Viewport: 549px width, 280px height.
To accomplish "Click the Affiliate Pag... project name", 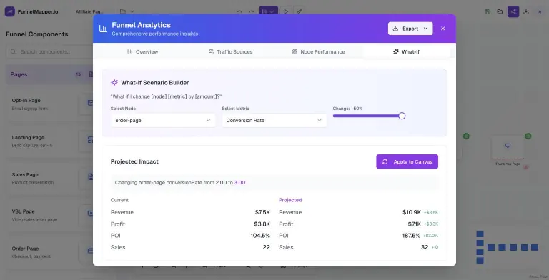I will pos(89,11).
